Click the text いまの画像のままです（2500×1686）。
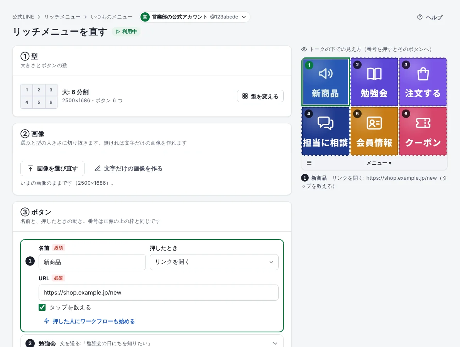The width and height of the screenshot is (460, 347). coord(67,183)
